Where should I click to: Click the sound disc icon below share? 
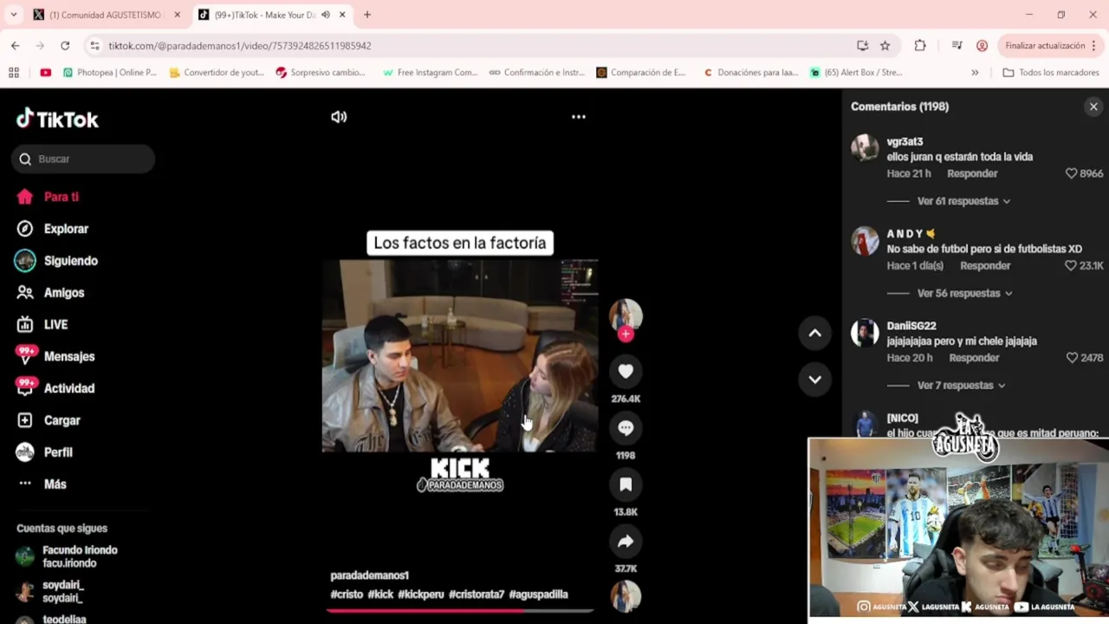(x=626, y=596)
